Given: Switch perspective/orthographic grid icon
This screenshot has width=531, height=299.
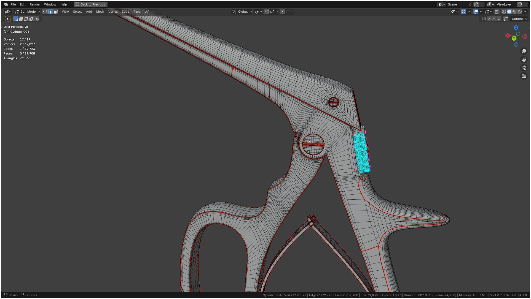Looking at the screenshot, I should [524, 76].
